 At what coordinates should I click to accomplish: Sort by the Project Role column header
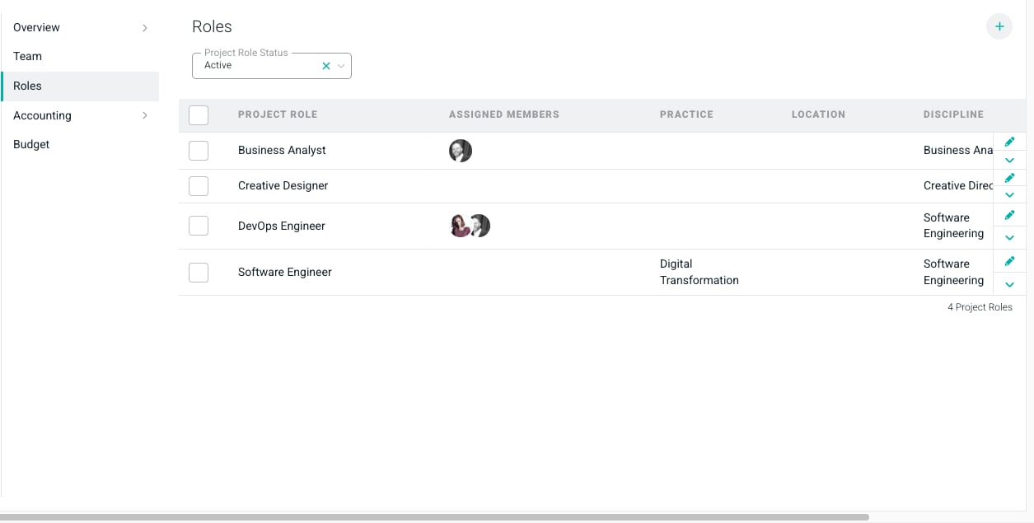click(278, 114)
